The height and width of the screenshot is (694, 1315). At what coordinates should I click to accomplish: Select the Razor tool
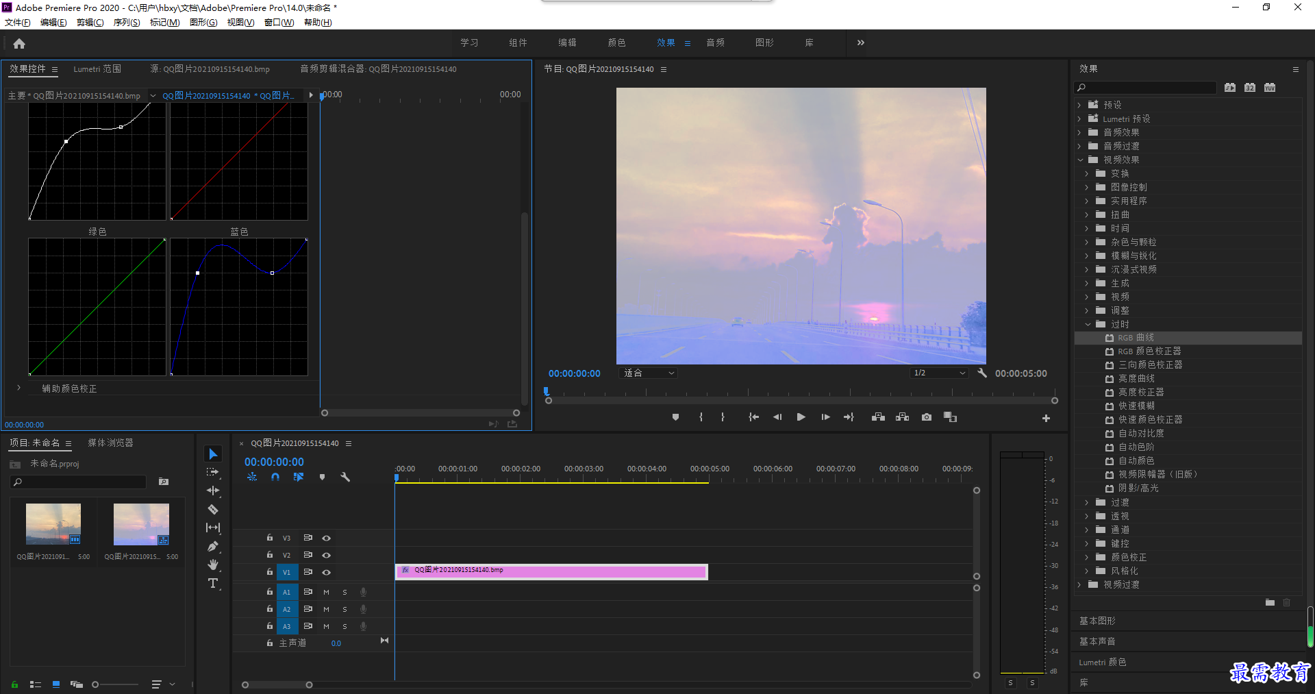[213, 509]
